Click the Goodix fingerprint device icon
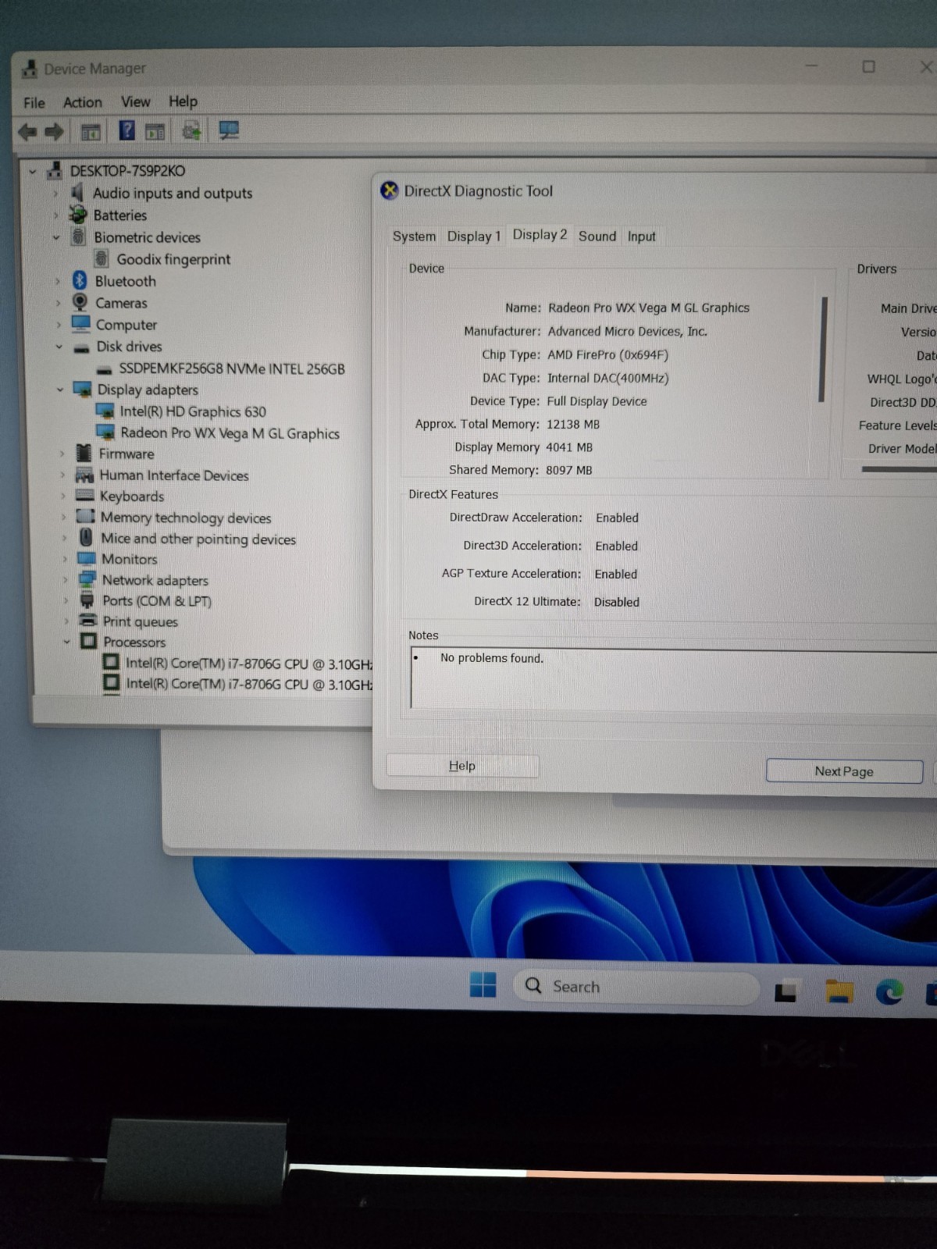Screen dimensions: 937x1249 coord(102,258)
